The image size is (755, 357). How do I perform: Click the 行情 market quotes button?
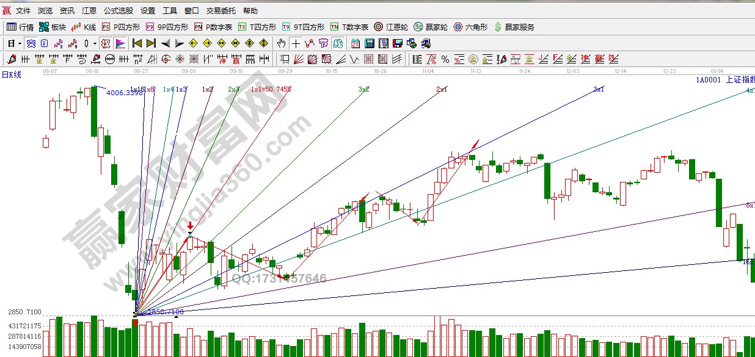[20, 27]
